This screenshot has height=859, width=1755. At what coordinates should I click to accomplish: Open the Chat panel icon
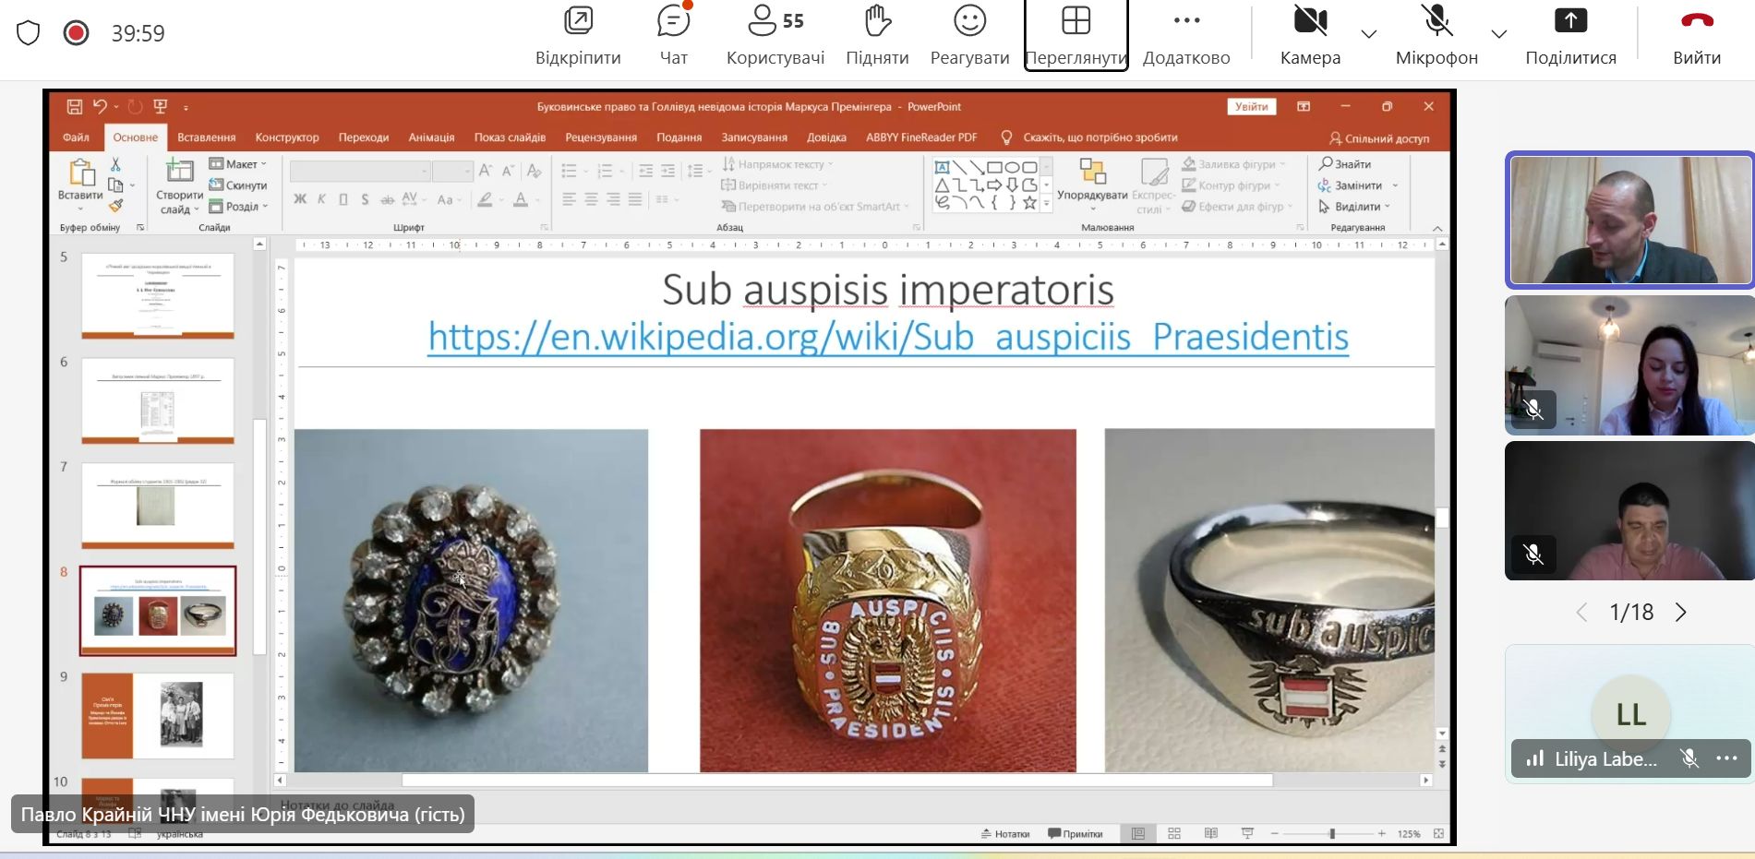pos(673,21)
